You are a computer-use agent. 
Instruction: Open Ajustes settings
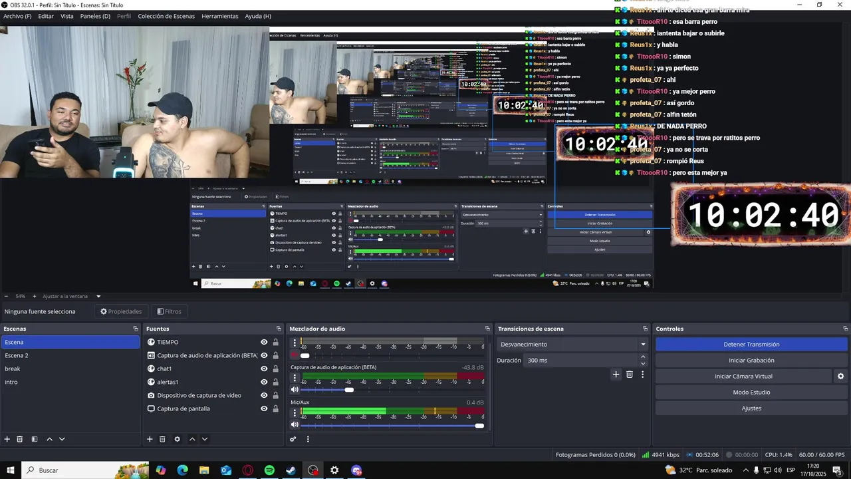coord(751,408)
